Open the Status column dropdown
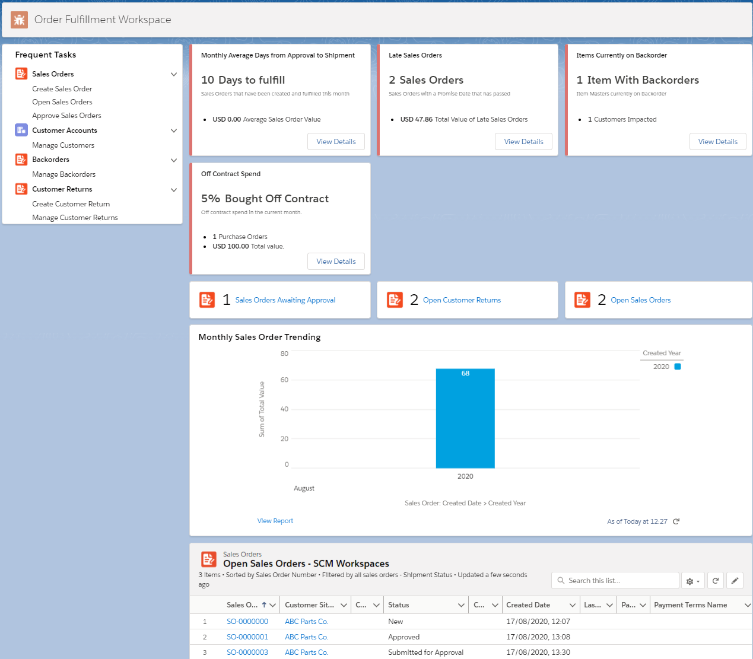Image resolution: width=753 pixels, height=659 pixels. [x=462, y=604]
